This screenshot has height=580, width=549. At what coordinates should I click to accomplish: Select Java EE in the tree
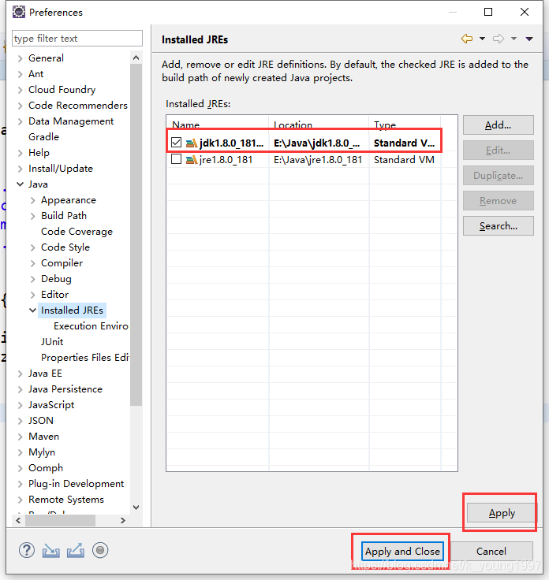point(45,374)
